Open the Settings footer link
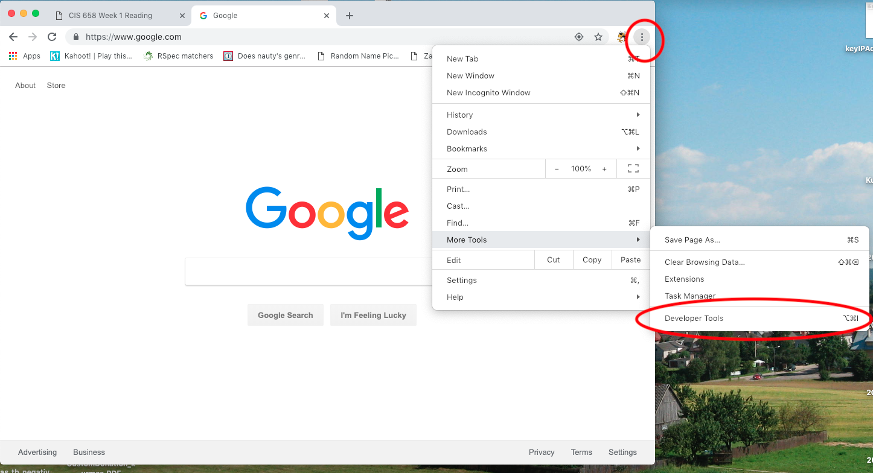The height and width of the screenshot is (473, 873). point(622,452)
